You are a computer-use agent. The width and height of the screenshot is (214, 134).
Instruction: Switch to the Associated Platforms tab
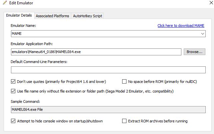52,16
